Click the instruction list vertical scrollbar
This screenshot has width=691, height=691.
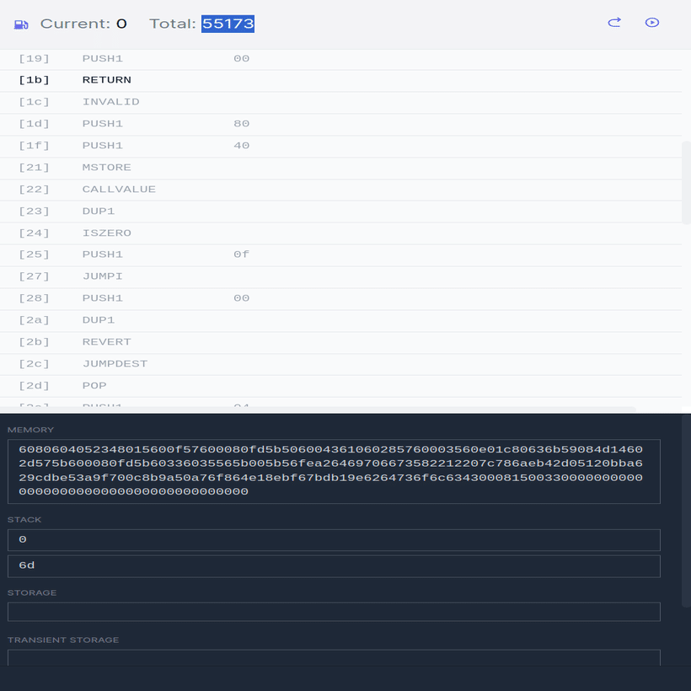686,183
